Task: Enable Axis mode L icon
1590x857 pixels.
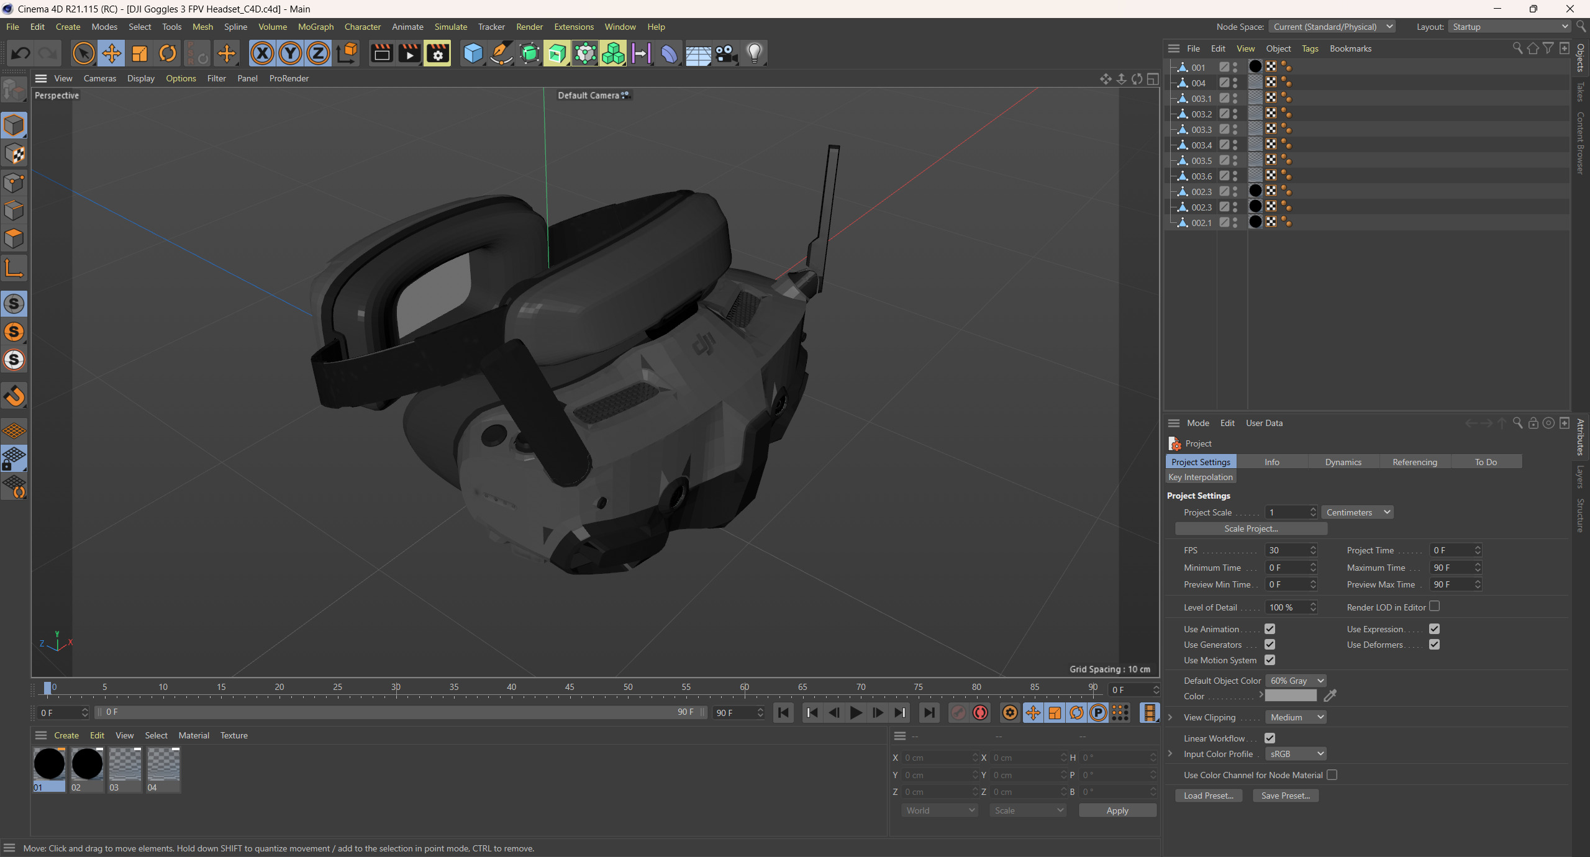Action: coord(14,268)
